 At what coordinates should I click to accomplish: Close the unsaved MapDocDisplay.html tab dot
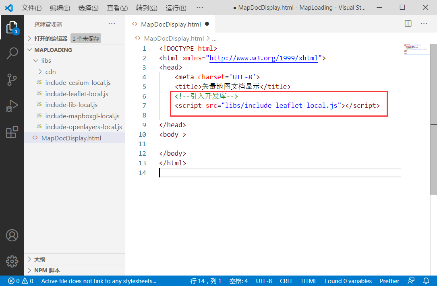click(x=207, y=24)
